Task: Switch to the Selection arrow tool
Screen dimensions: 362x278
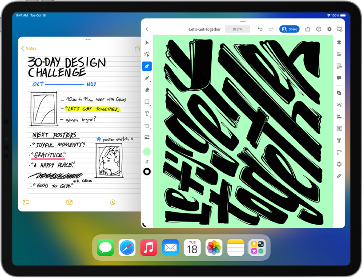Action: click(147, 43)
